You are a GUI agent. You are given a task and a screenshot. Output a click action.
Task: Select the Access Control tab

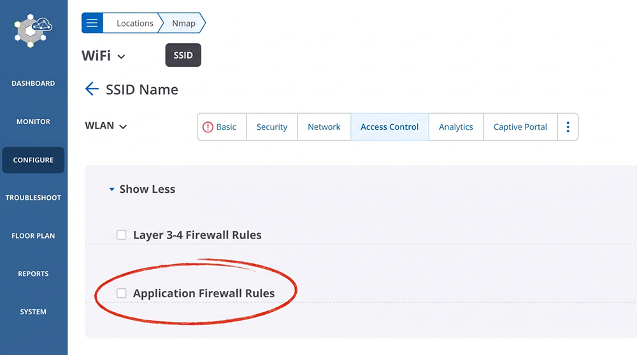pos(390,127)
